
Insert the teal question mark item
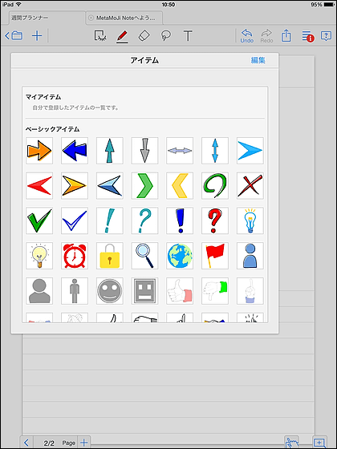click(x=144, y=220)
